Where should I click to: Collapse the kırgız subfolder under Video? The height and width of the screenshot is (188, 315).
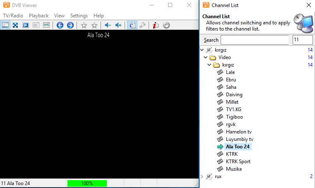(x=209, y=65)
